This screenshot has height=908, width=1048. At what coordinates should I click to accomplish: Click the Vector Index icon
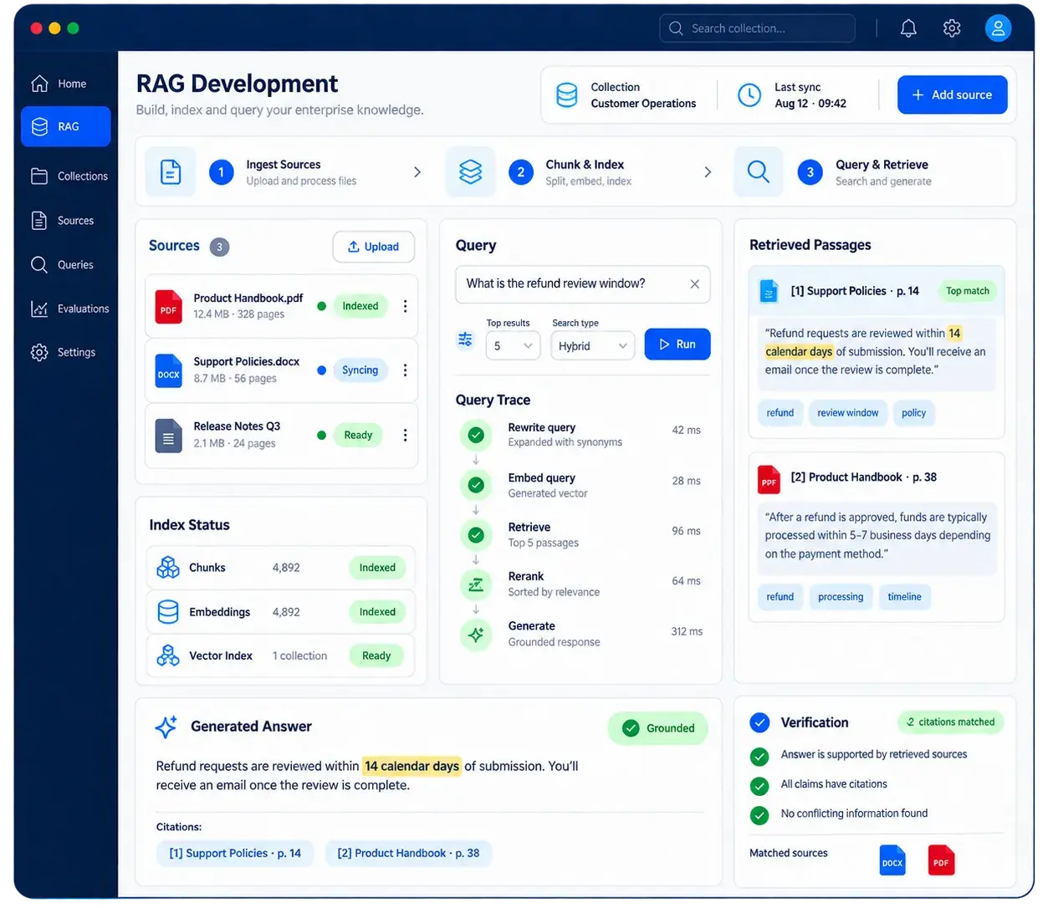[168, 656]
